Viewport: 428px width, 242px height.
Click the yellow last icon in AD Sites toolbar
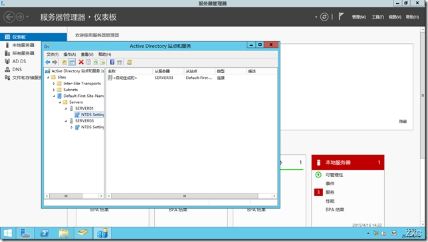130,62
